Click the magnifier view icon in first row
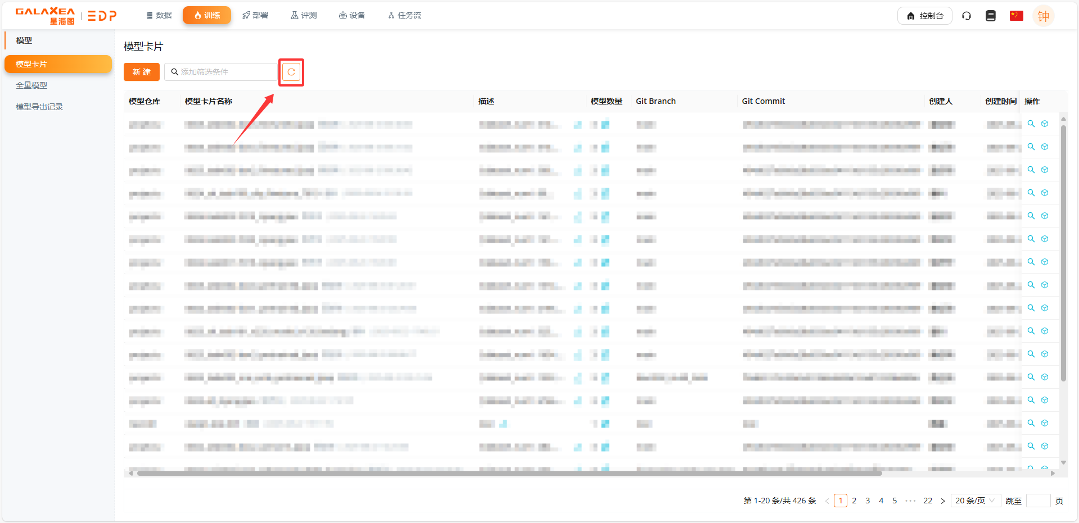The width and height of the screenshot is (1079, 523). tap(1031, 124)
